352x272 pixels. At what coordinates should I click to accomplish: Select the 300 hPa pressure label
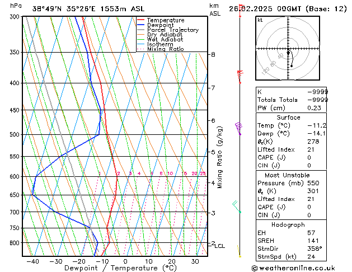click(16, 17)
